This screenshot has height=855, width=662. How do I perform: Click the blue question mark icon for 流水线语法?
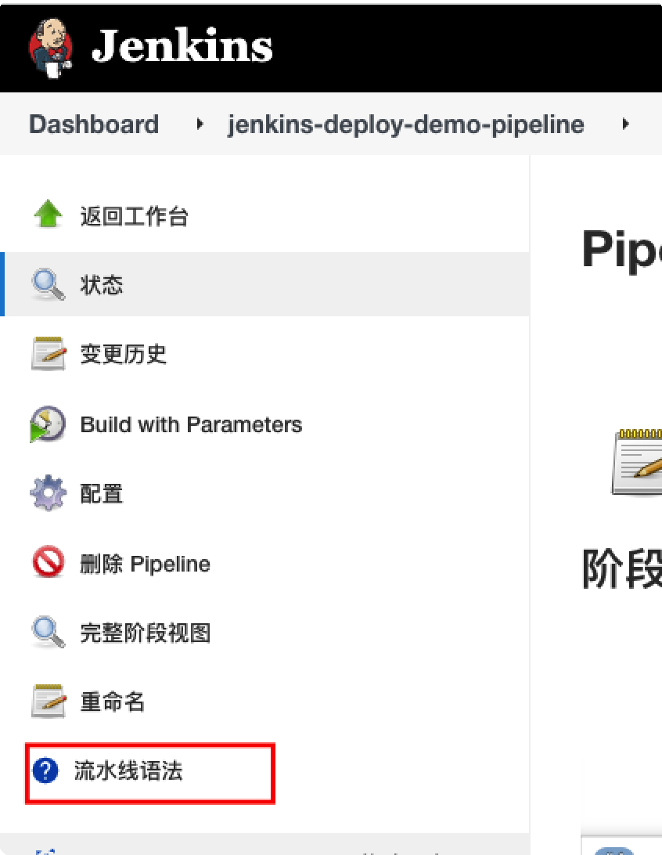45,770
